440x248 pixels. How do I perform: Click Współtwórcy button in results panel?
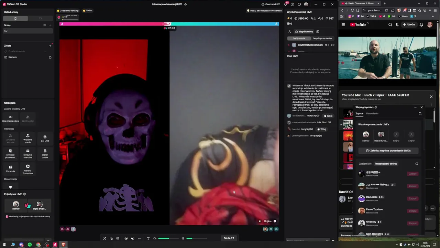[304, 32]
